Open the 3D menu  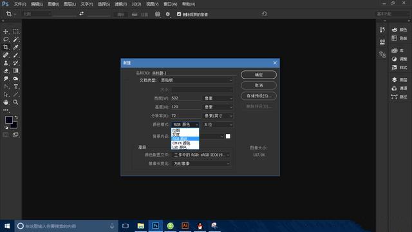click(136, 5)
